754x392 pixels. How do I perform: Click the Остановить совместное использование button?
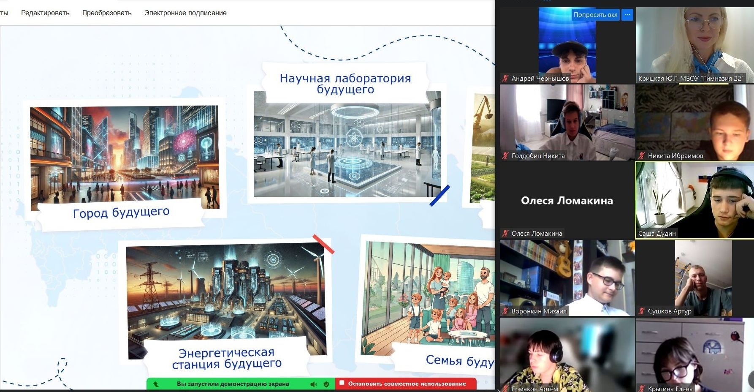[x=407, y=384]
